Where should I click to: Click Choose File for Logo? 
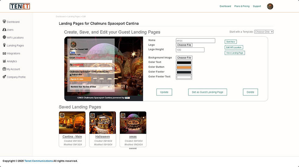click(184, 45)
